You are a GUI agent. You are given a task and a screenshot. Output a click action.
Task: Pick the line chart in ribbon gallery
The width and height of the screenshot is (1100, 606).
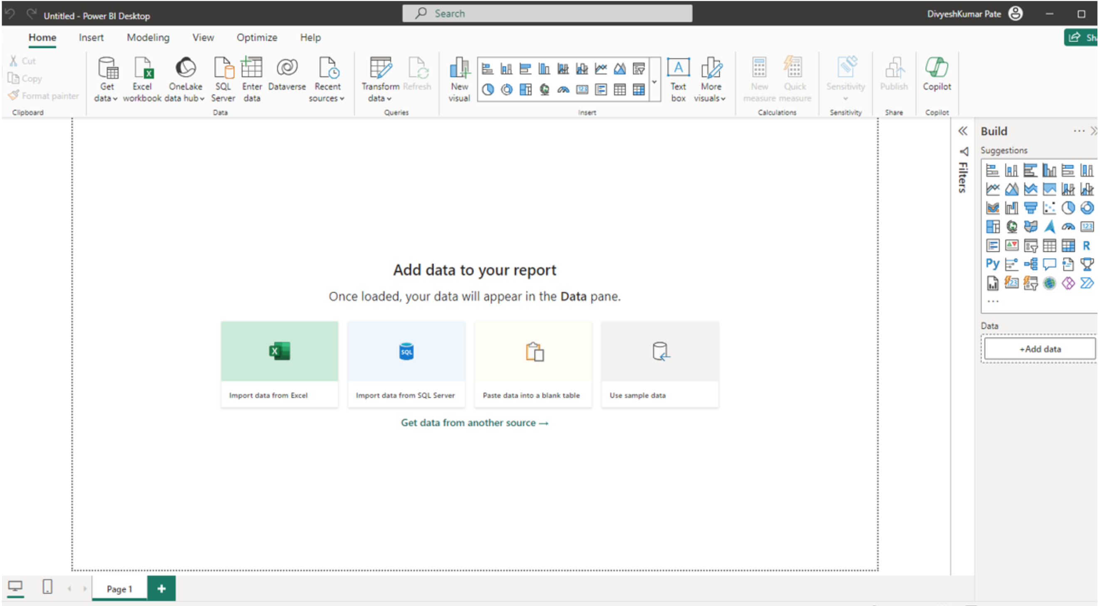tap(601, 69)
